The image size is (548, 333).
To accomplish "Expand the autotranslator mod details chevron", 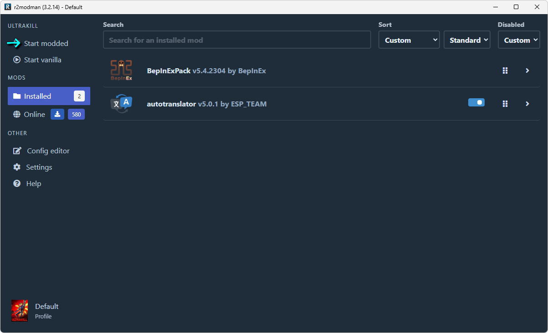I will (x=527, y=104).
